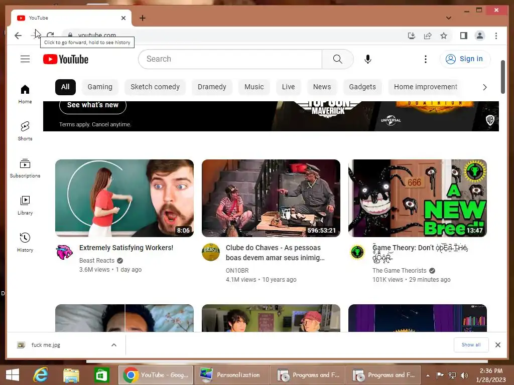This screenshot has height=385, width=514.
Task: Go to Home in the sidebar
Action: (25, 94)
